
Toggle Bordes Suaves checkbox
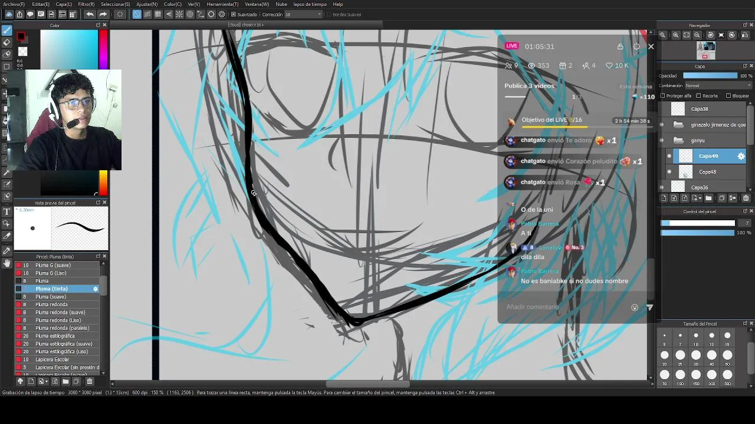tap(329, 14)
